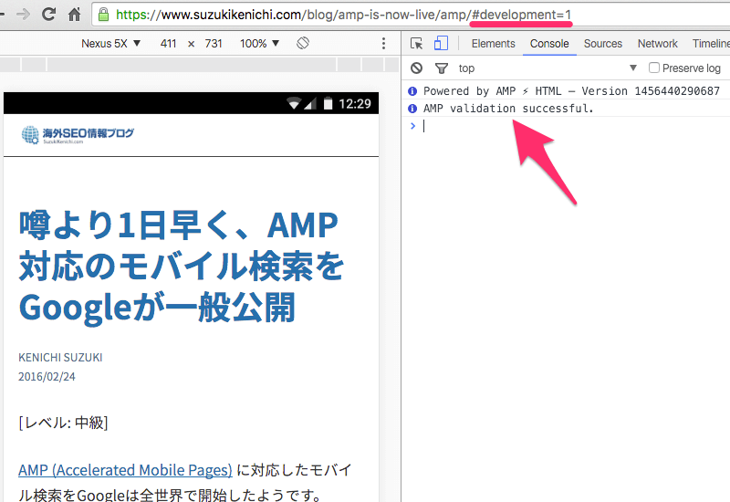Open the Nexus 5X device dropdown
This screenshot has height=502, width=730.
pyautogui.click(x=110, y=43)
